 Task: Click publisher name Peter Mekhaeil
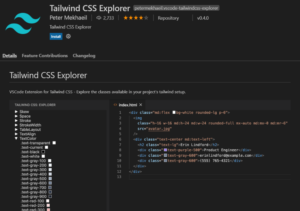[68, 18]
